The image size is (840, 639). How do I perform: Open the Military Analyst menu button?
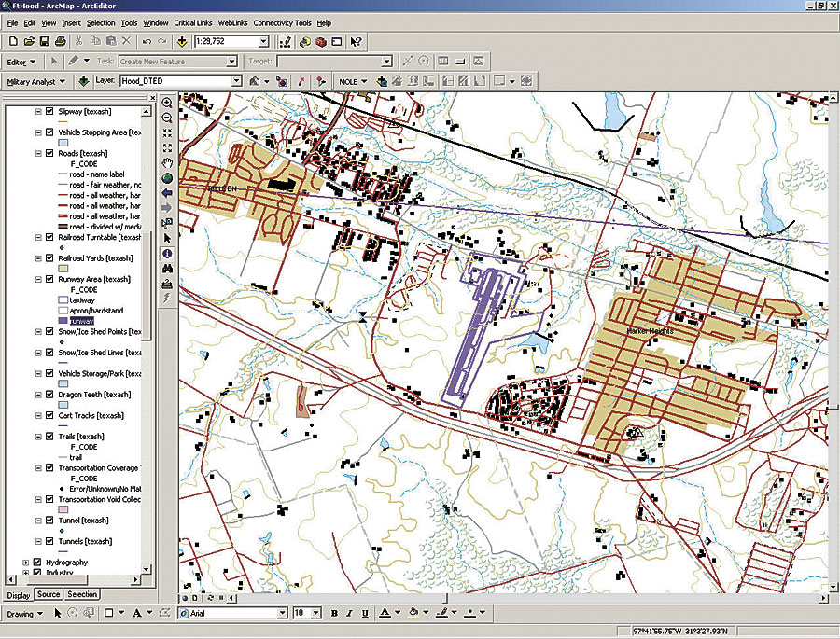point(35,82)
